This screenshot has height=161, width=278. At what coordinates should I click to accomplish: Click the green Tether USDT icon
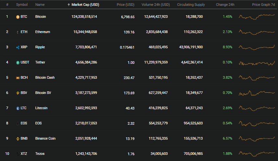[x=18, y=63]
